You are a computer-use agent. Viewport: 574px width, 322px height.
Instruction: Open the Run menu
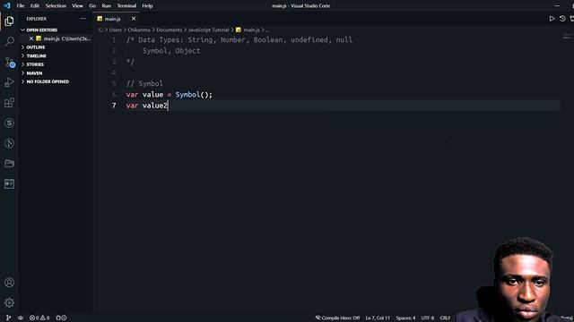pos(106,6)
